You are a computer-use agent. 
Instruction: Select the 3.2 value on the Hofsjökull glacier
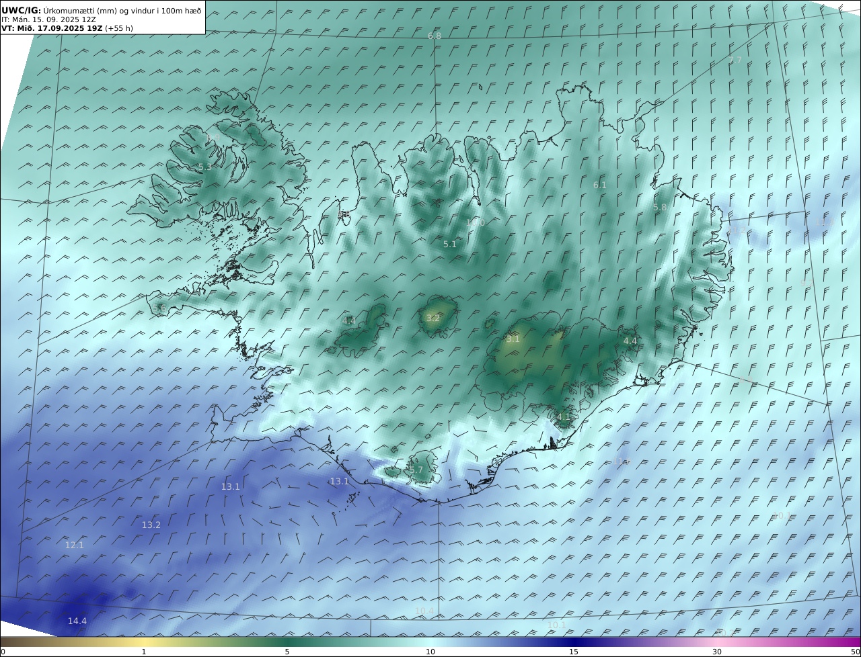[x=433, y=318]
